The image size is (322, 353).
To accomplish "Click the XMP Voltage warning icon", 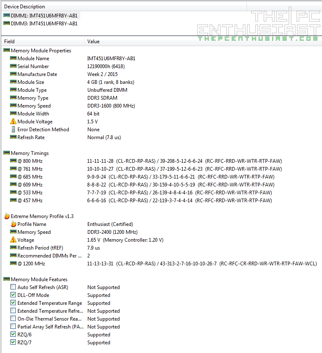I will pos(13,240).
